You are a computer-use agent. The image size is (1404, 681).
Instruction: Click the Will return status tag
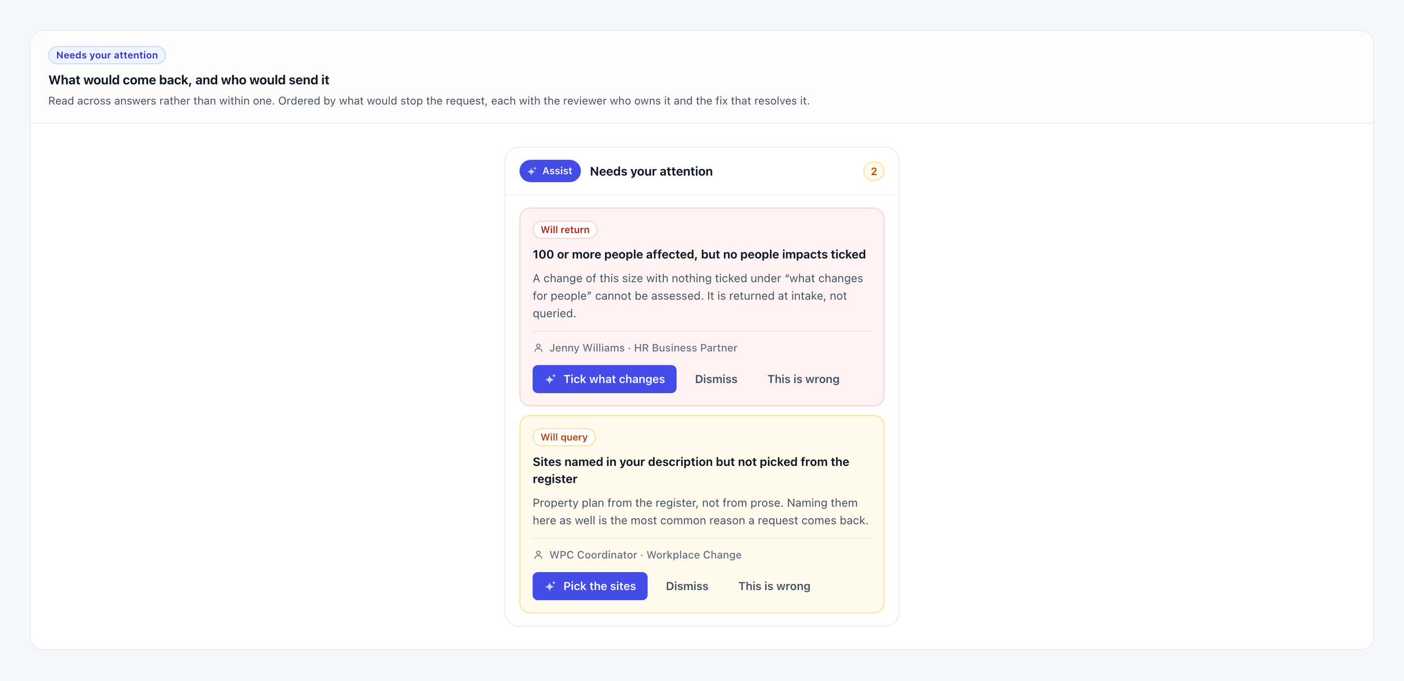[564, 230]
